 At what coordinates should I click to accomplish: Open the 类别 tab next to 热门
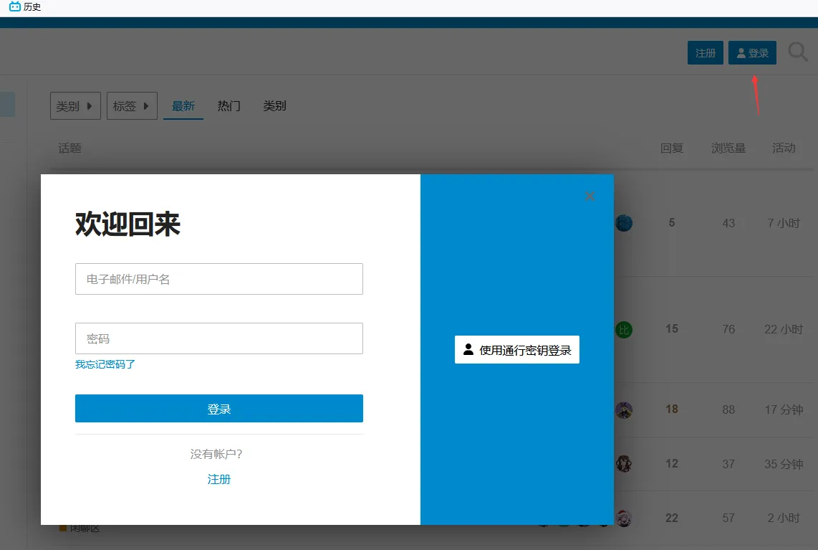click(274, 106)
